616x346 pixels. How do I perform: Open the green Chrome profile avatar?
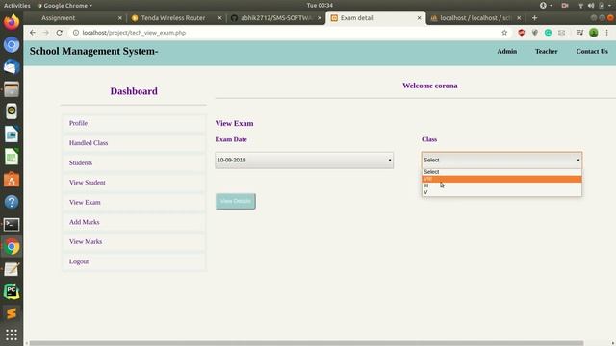tap(594, 33)
